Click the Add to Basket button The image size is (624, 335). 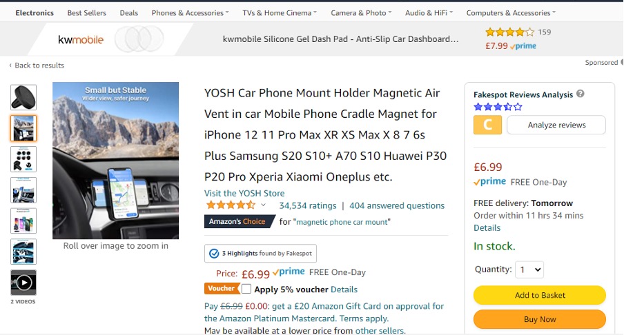(x=540, y=295)
